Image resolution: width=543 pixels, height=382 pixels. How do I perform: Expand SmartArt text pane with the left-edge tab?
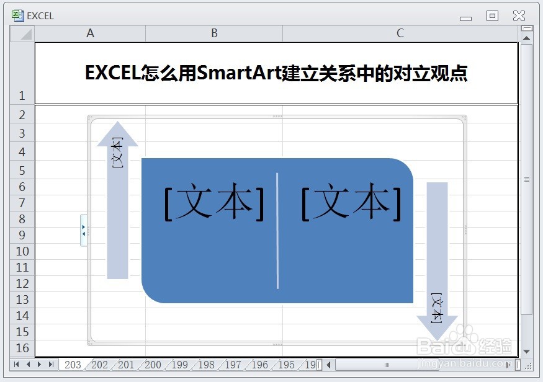(83, 230)
